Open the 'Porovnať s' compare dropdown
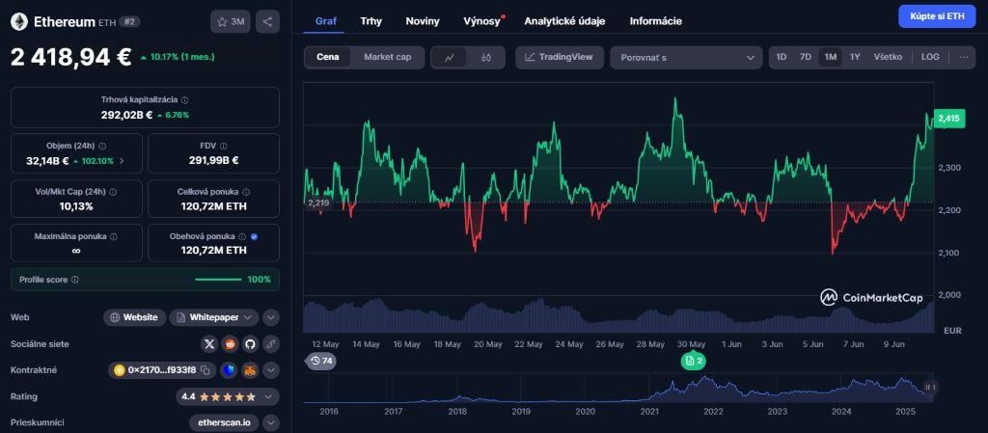Viewport: 988px width, 433px height. (x=686, y=57)
